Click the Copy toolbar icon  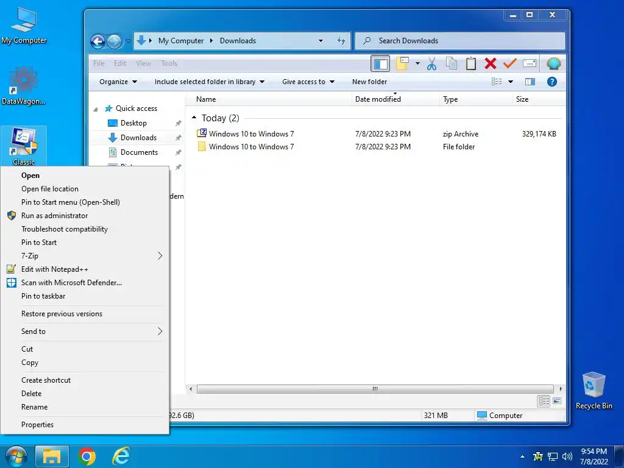[x=452, y=63]
